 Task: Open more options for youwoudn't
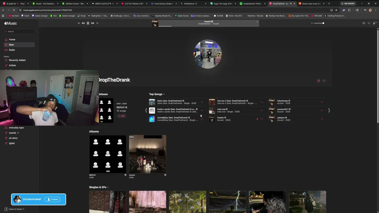tap(322, 111)
